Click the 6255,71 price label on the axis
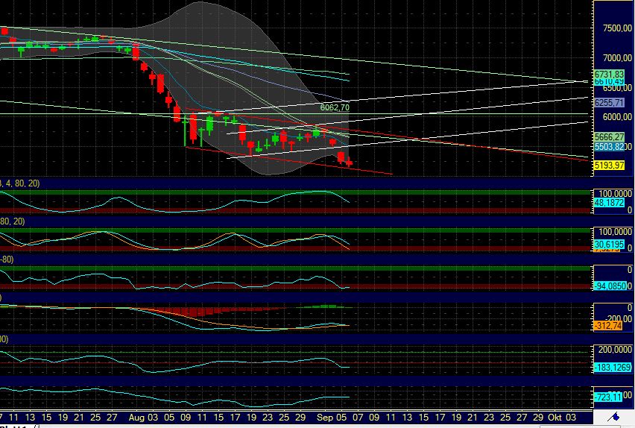The image size is (635, 428). [x=608, y=102]
